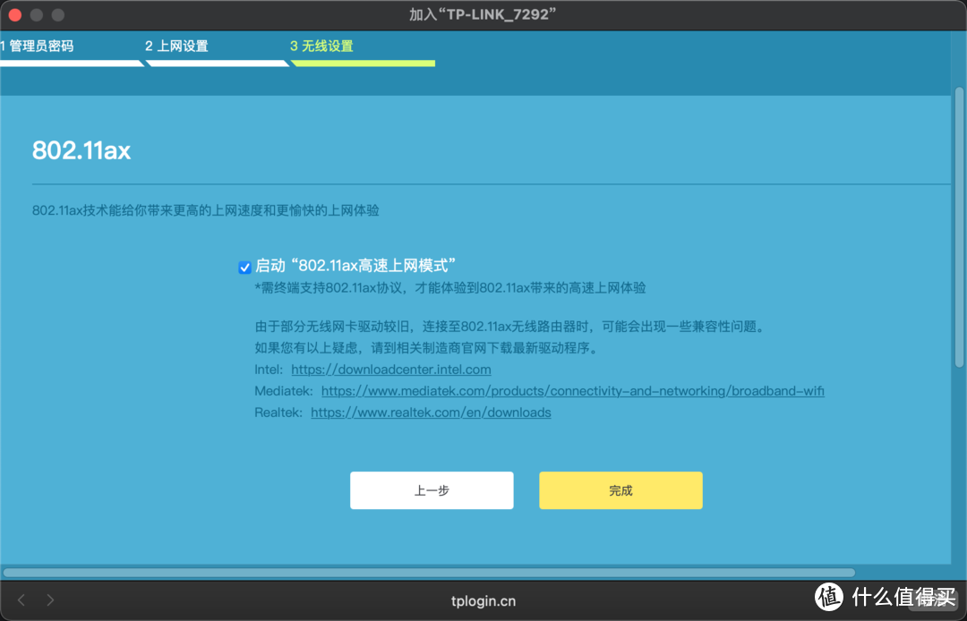This screenshot has height=621, width=967.
Task: Switch to step 1 管理员密码
Action: pyautogui.click(x=40, y=46)
